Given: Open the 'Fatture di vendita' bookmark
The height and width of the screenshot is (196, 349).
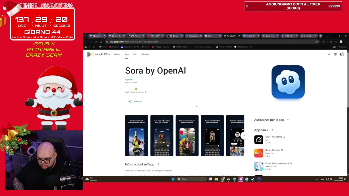Looking at the screenshot, I should point(224,47).
